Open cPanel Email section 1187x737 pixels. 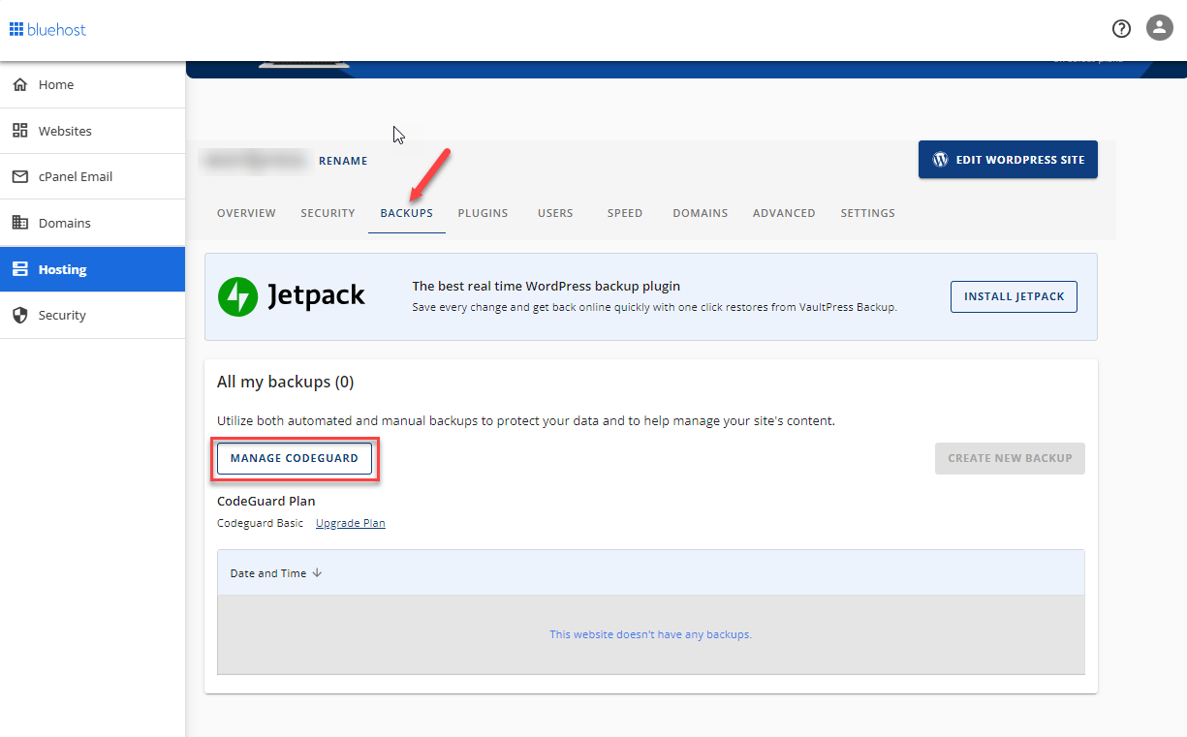pos(92,176)
